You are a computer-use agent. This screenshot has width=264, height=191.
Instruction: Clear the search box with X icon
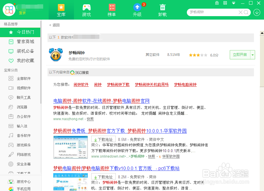pyautogui.click(x=240, y=12)
